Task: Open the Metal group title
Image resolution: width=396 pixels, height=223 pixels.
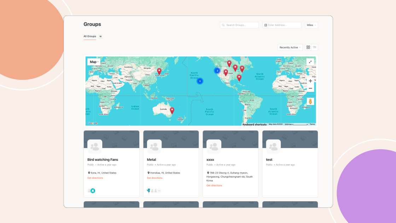Action: click(152, 160)
